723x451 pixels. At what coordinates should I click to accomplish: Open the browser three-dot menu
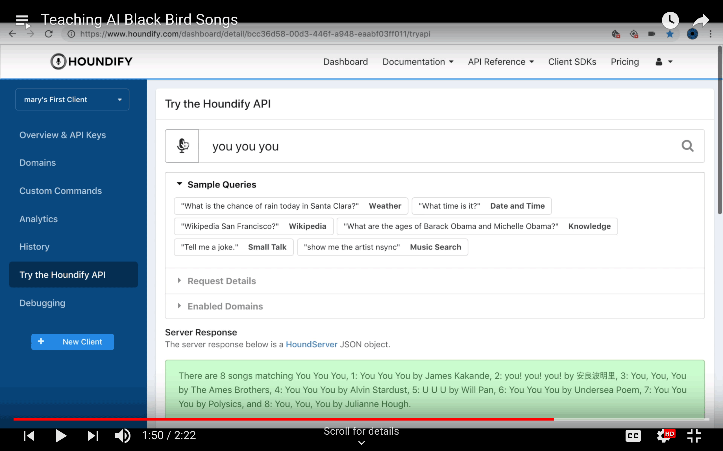pyautogui.click(x=711, y=34)
